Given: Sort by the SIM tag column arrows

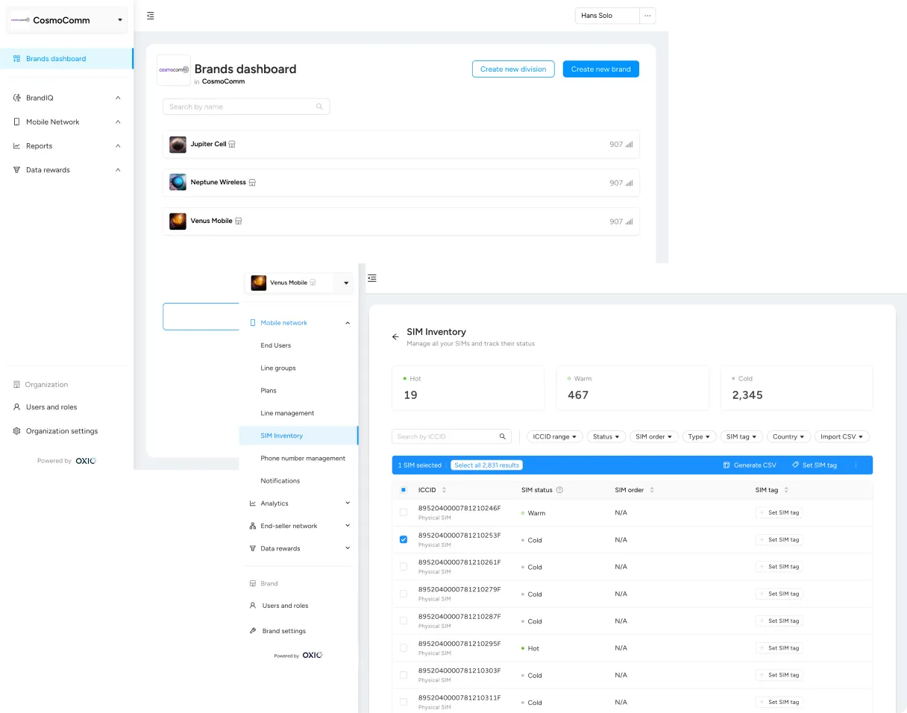Looking at the screenshot, I should [x=786, y=490].
